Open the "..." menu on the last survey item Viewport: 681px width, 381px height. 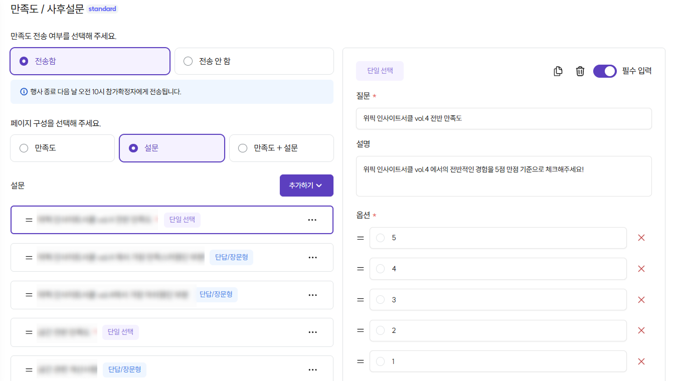[312, 369]
